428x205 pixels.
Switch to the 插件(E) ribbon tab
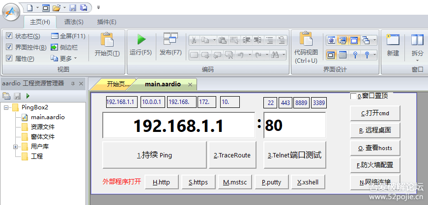(107, 22)
